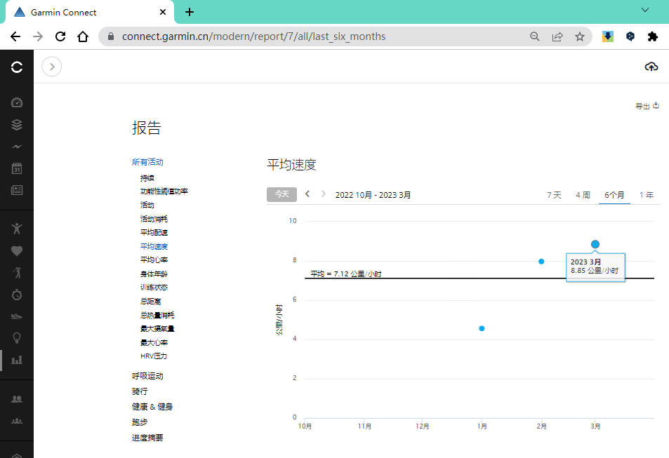Image resolution: width=669 pixels, height=458 pixels.
Task: Open the lightbulb insights icon in sidebar
Action: [17, 338]
